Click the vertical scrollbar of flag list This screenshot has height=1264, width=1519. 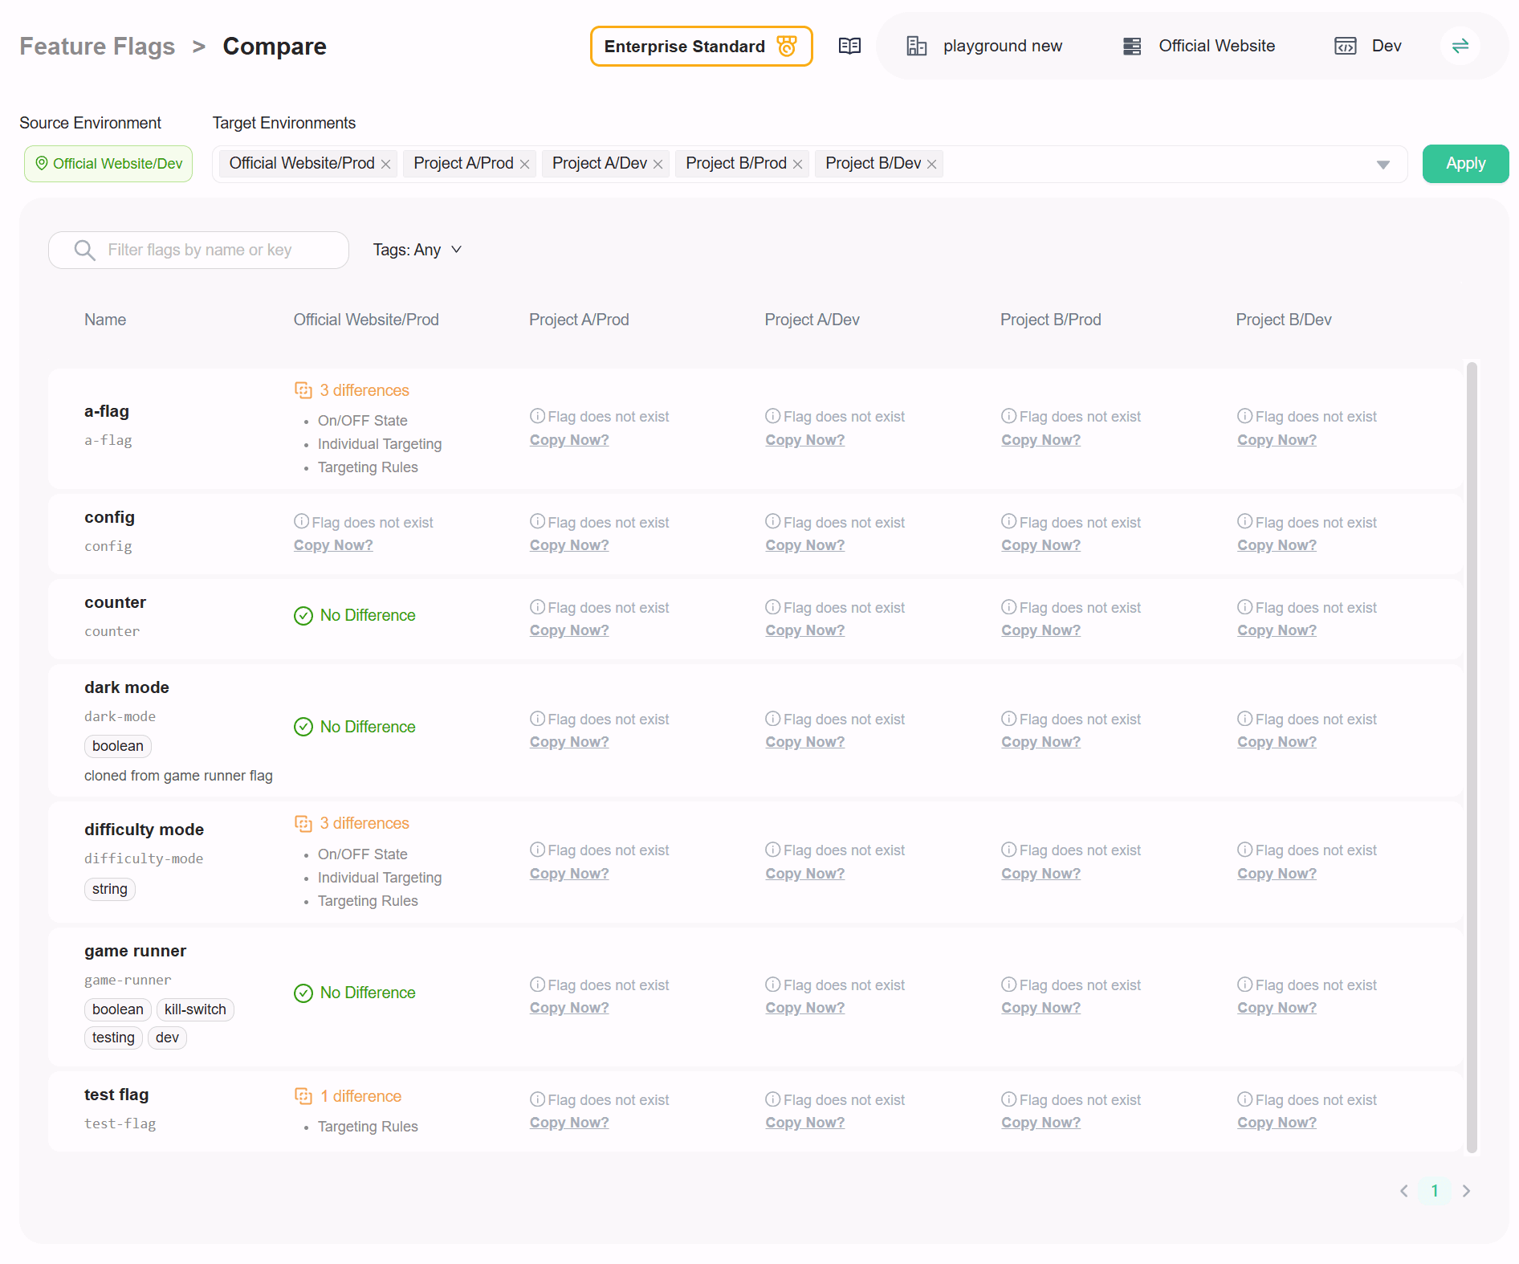[x=1472, y=755]
